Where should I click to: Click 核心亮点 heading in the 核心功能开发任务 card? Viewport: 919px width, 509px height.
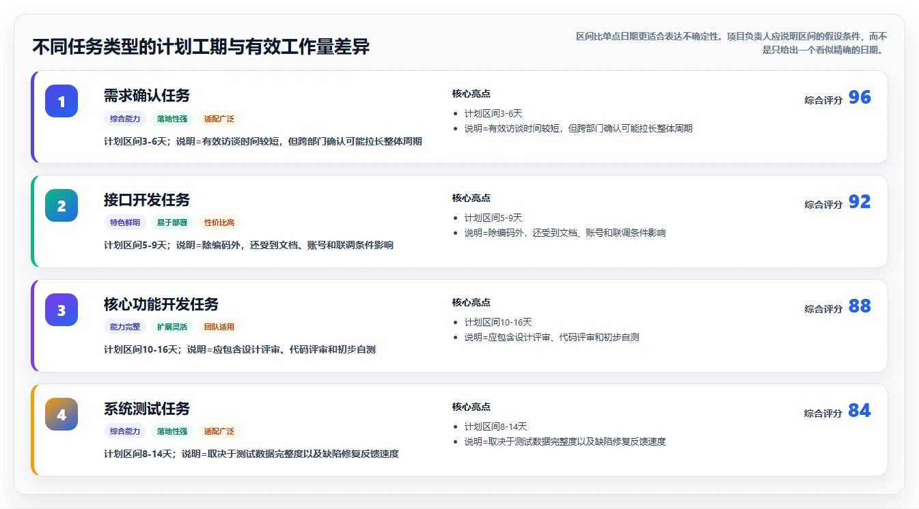pos(471,302)
